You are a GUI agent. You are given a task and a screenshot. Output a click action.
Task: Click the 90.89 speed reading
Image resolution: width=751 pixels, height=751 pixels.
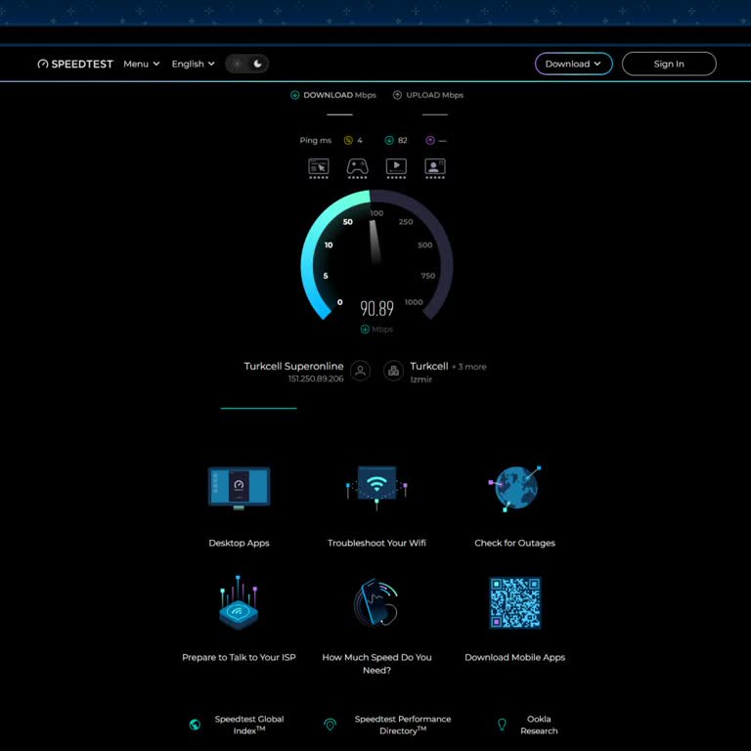tap(376, 308)
